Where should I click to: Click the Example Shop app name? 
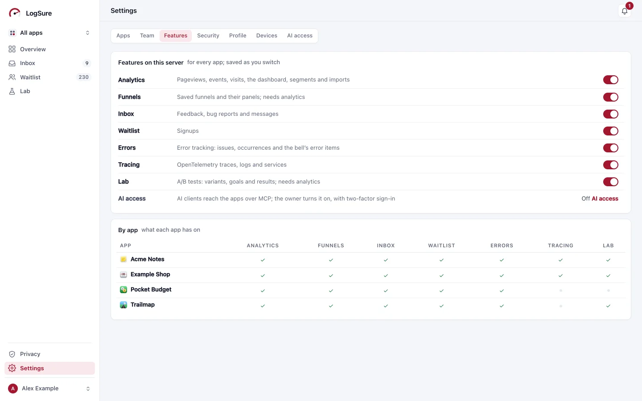click(x=150, y=274)
